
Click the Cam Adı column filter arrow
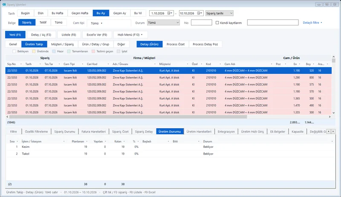point(272,64)
